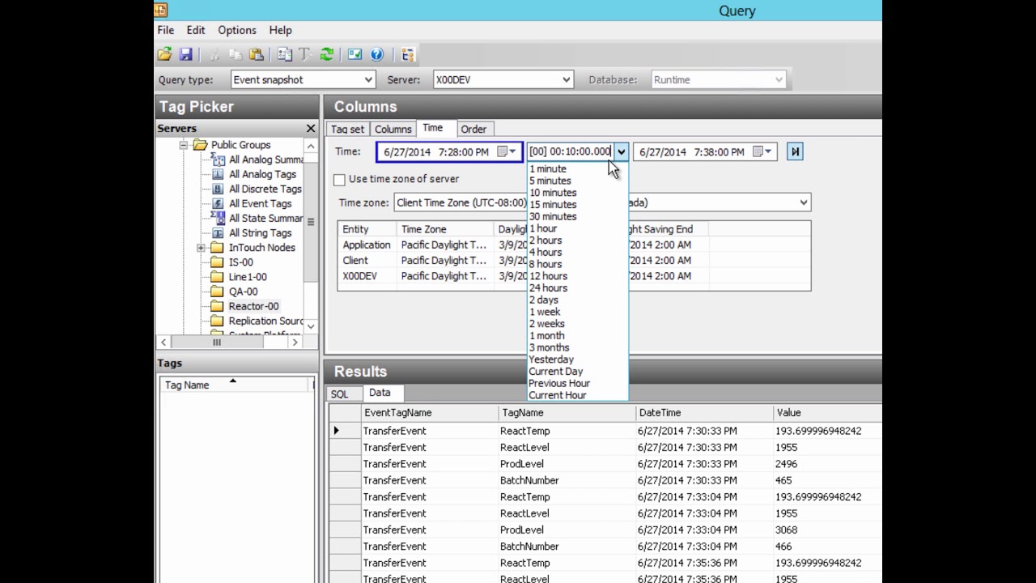This screenshot has height=583, width=1036.
Task: Choose Yesterday from the duration list
Action: [578, 360]
